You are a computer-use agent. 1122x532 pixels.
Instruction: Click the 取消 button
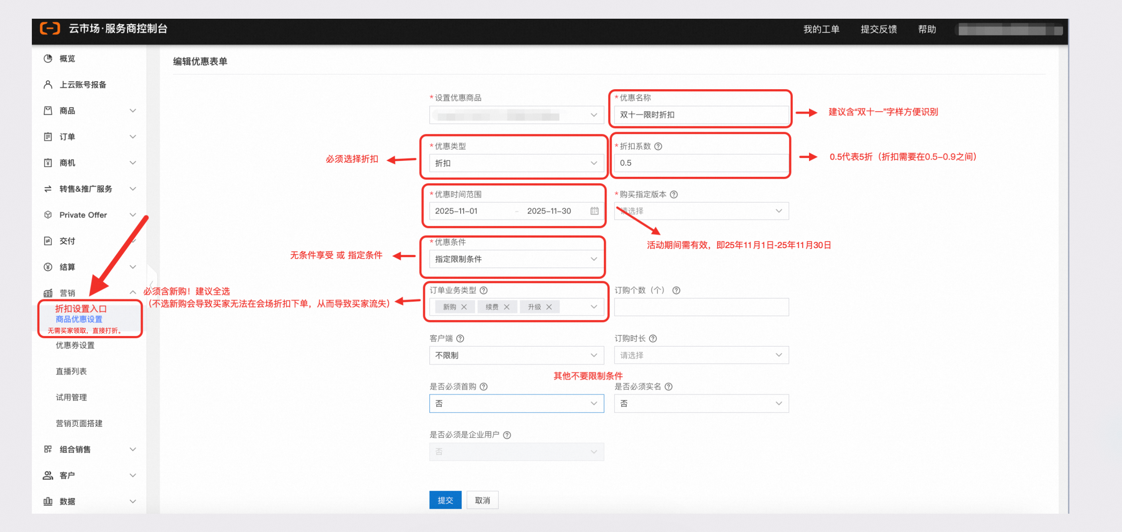coord(482,500)
